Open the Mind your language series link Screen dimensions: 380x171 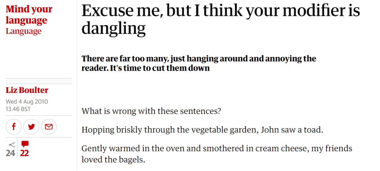[x=29, y=14]
